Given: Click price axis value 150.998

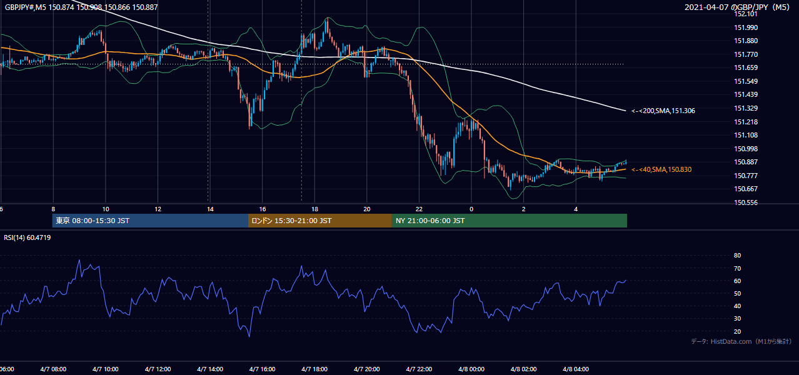Looking at the screenshot, I should point(745,149).
